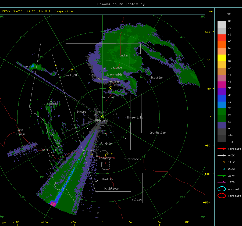The image size is (242, 226).
Task: Click the HighRiver label
Action: pos(112,189)
